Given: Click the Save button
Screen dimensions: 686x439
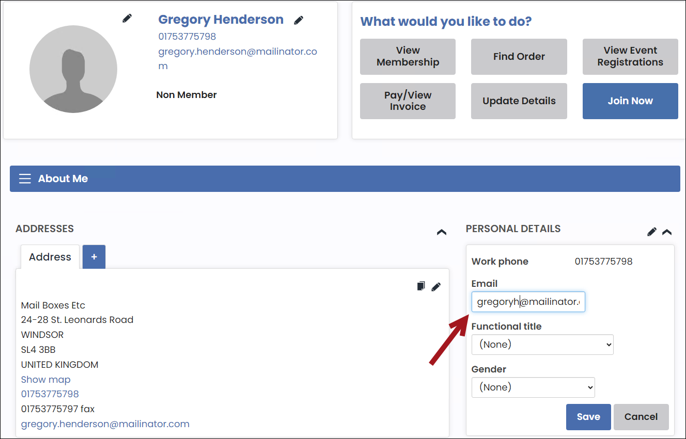Looking at the screenshot, I should click(x=588, y=417).
